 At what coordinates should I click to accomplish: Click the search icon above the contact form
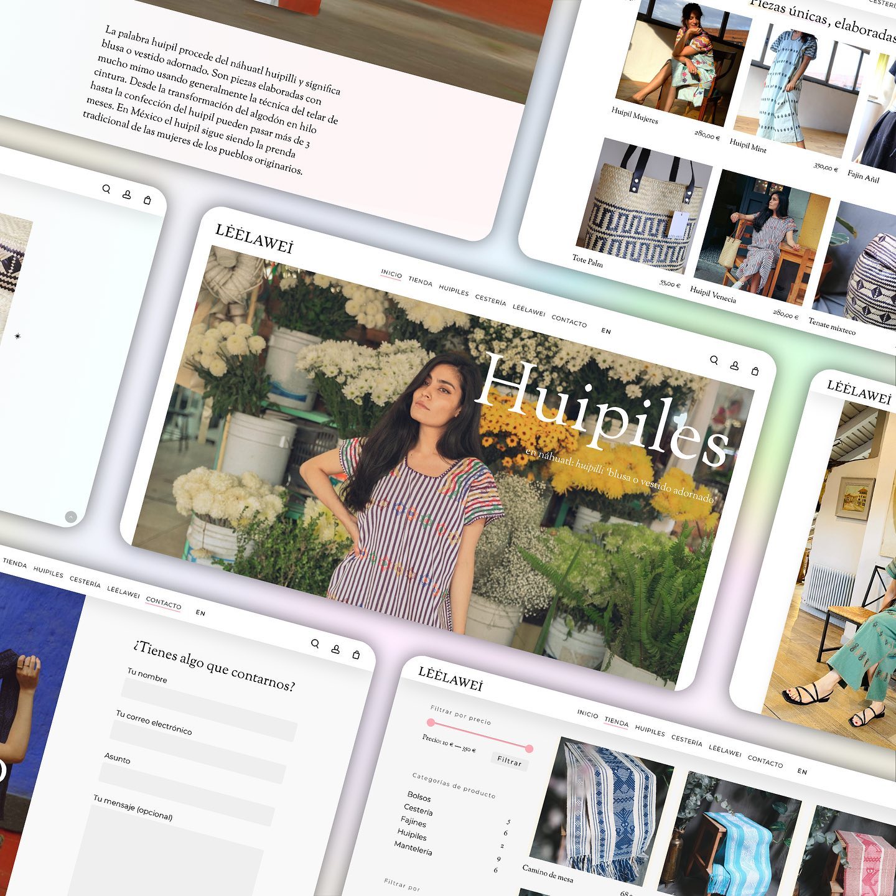click(x=315, y=644)
